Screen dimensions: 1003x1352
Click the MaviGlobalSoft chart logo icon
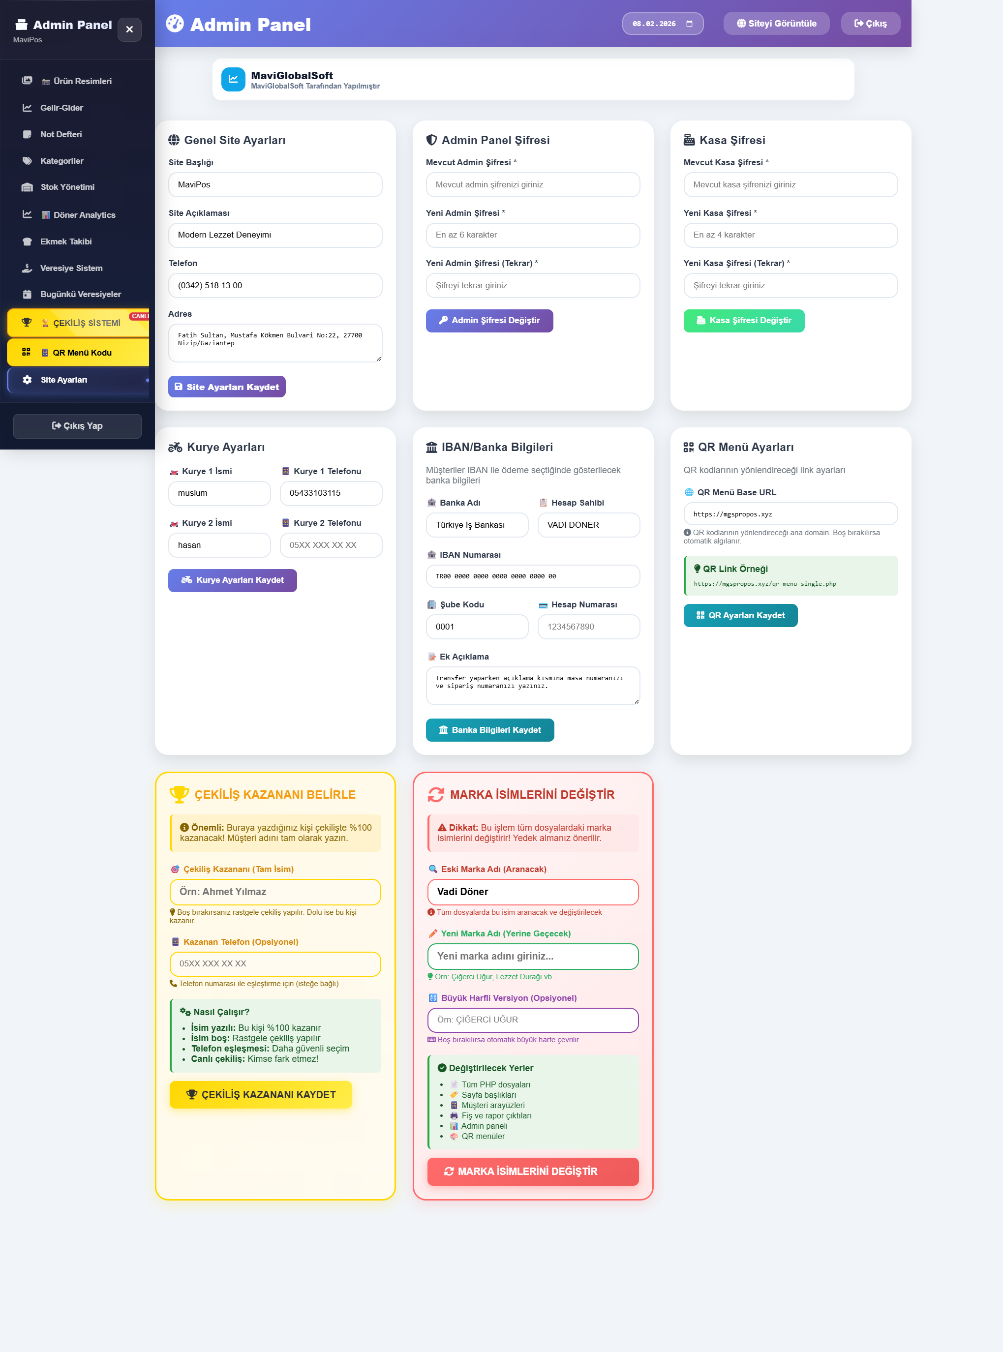(x=233, y=80)
